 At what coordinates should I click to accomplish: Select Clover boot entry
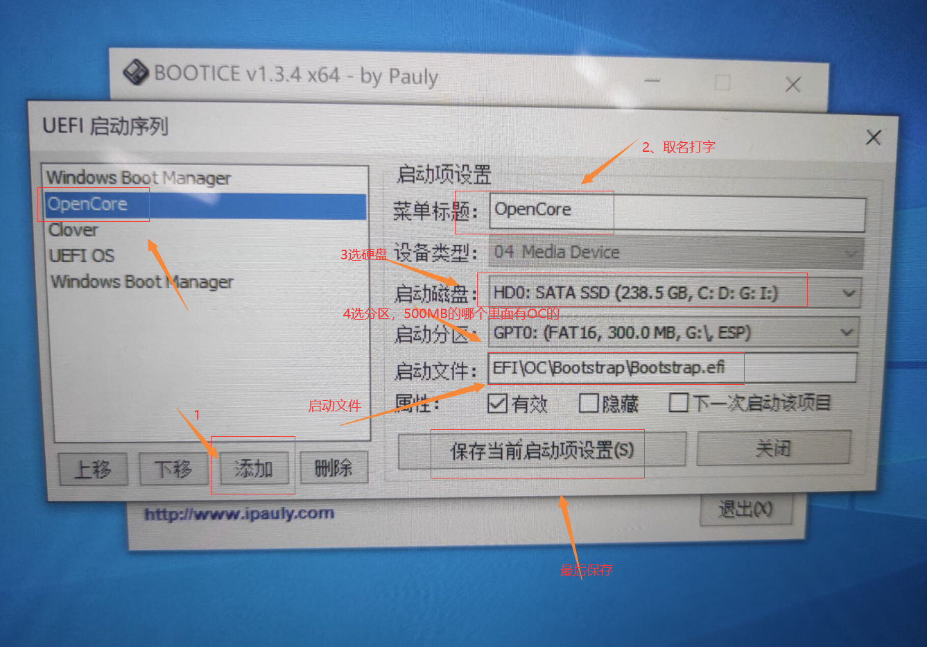[73, 230]
